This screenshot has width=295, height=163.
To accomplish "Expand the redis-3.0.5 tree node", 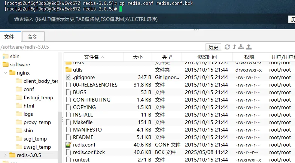I will [x=6, y=155].
